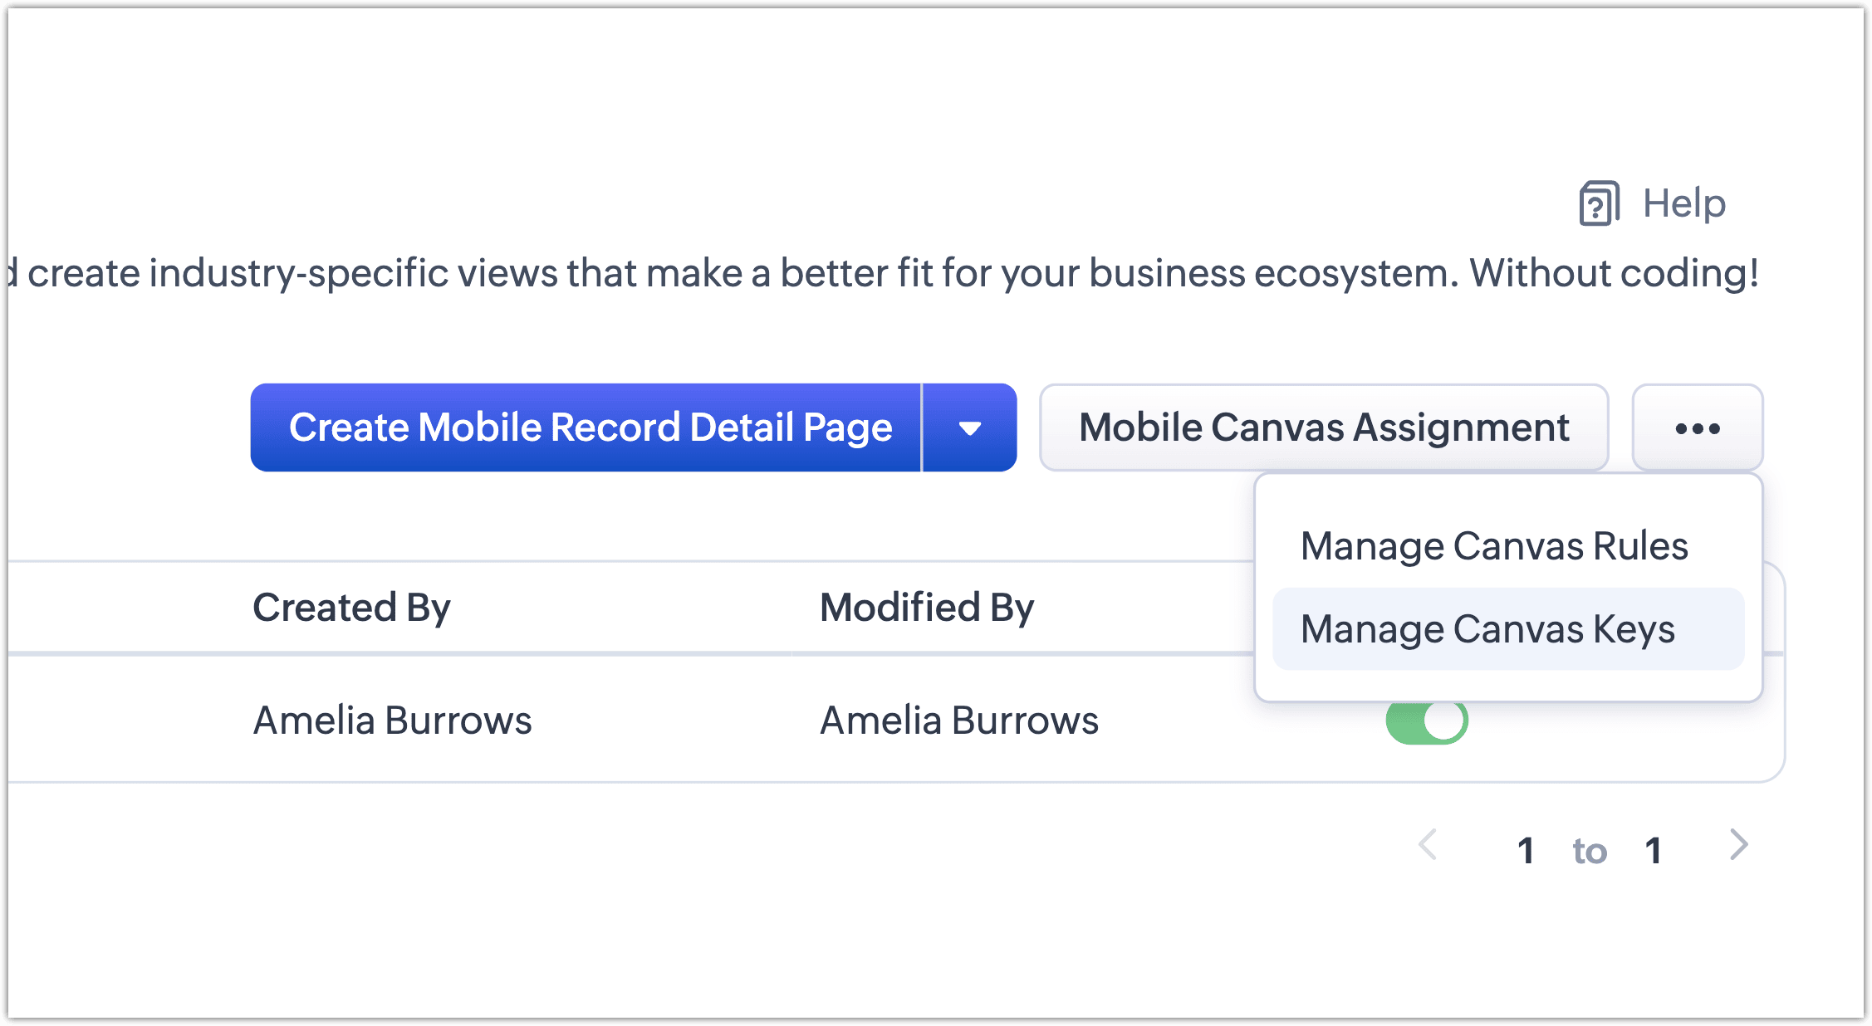Open Mobile Canvas Assignment
The width and height of the screenshot is (1872, 1026).
[1323, 427]
